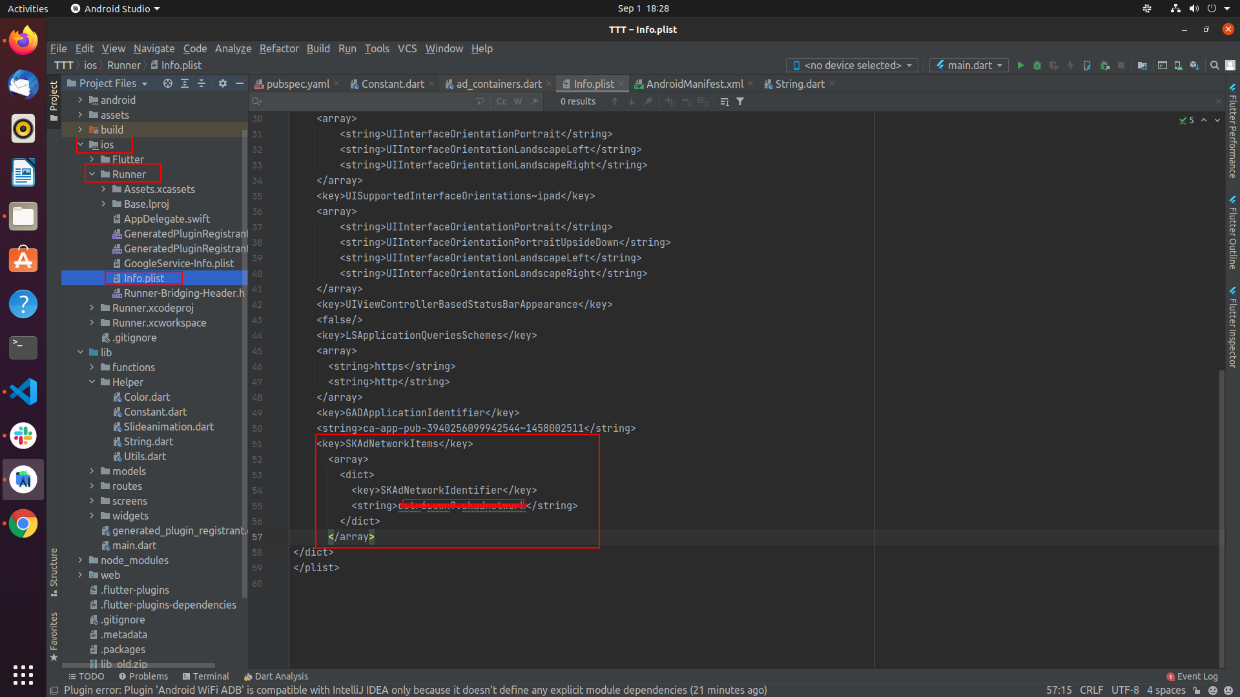Close the find bar with X
1240x697 pixels.
pos(1219,101)
